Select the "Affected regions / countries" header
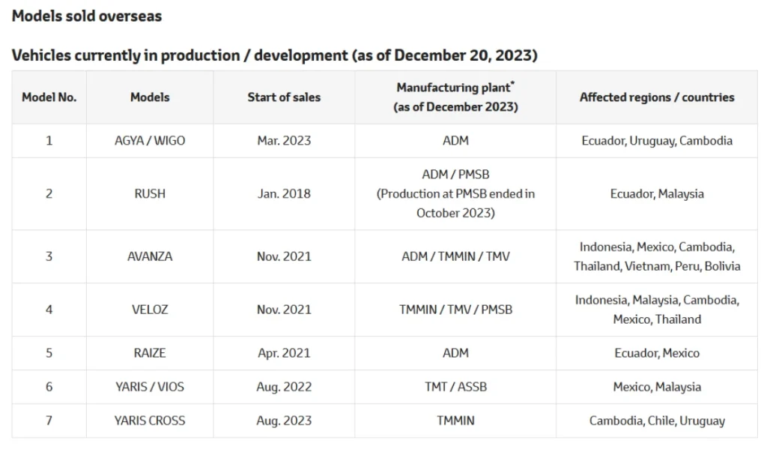767x449 pixels. [x=657, y=97]
